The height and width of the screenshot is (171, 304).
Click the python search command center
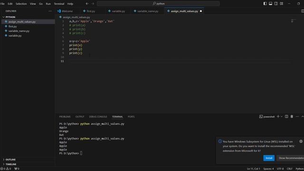[x=158, y=4]
